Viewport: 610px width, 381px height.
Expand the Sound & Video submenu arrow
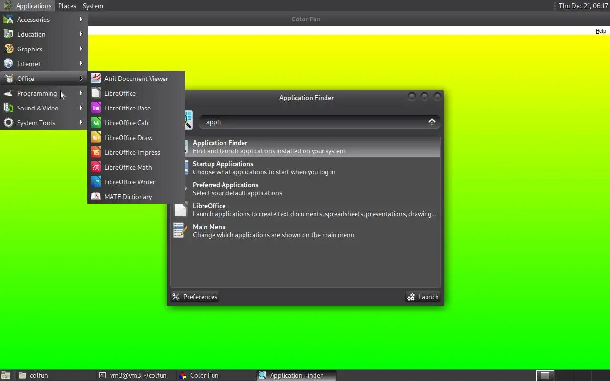coord(81,108)
